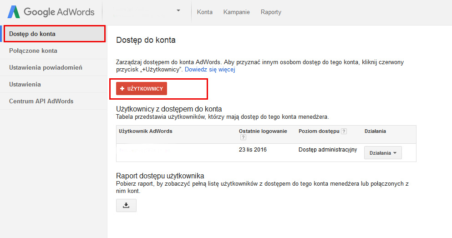Open Ustawienia sidebar item
This screenshot has height=238, width=452.
point(54,85)
